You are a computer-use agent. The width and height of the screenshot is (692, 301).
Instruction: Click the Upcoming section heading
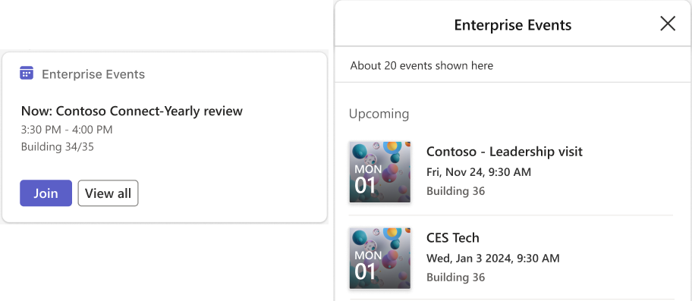point(379,114)
